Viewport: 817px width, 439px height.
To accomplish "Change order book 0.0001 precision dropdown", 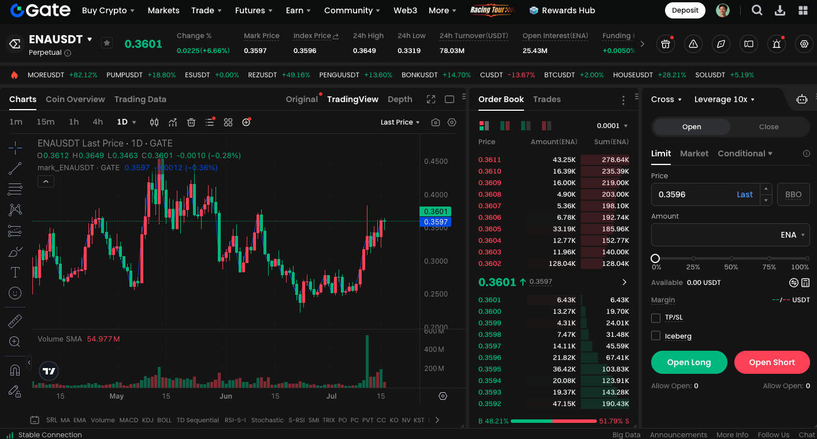I will 612,126.
